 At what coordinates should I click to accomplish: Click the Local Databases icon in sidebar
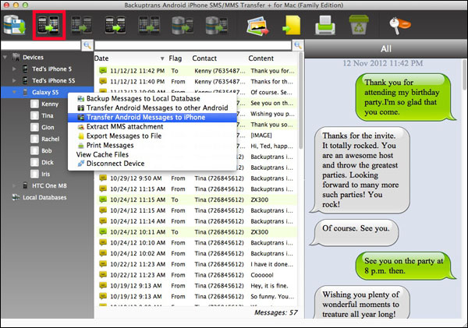pyautogui.click(x=16, y=197)
